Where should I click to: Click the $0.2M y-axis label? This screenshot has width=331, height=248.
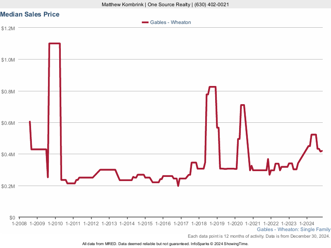[x=8, y=186]
